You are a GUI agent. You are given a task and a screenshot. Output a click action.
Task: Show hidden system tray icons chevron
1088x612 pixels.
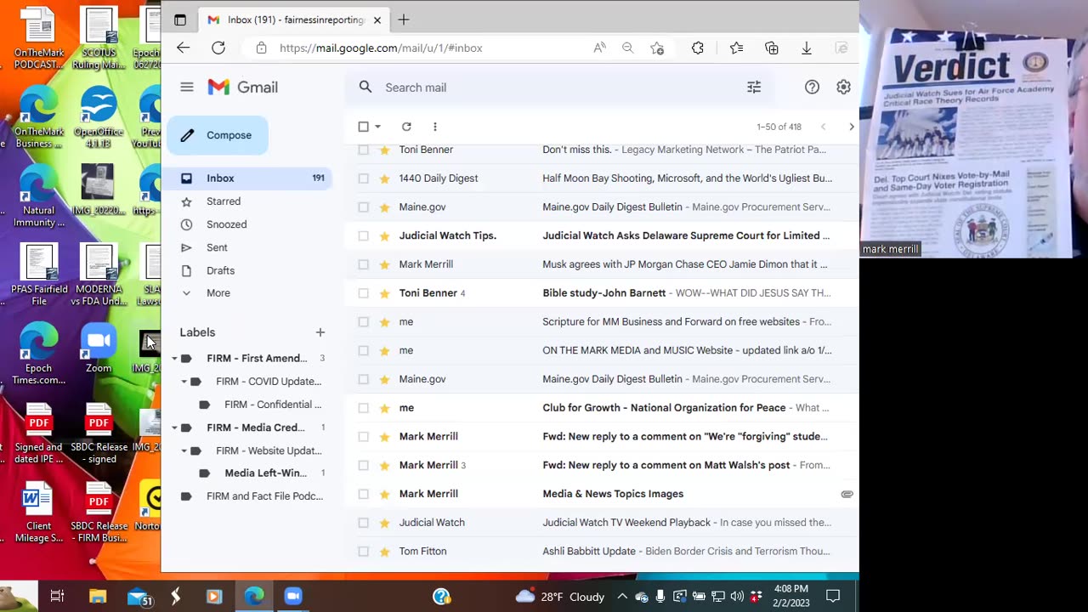click(622, 597)
